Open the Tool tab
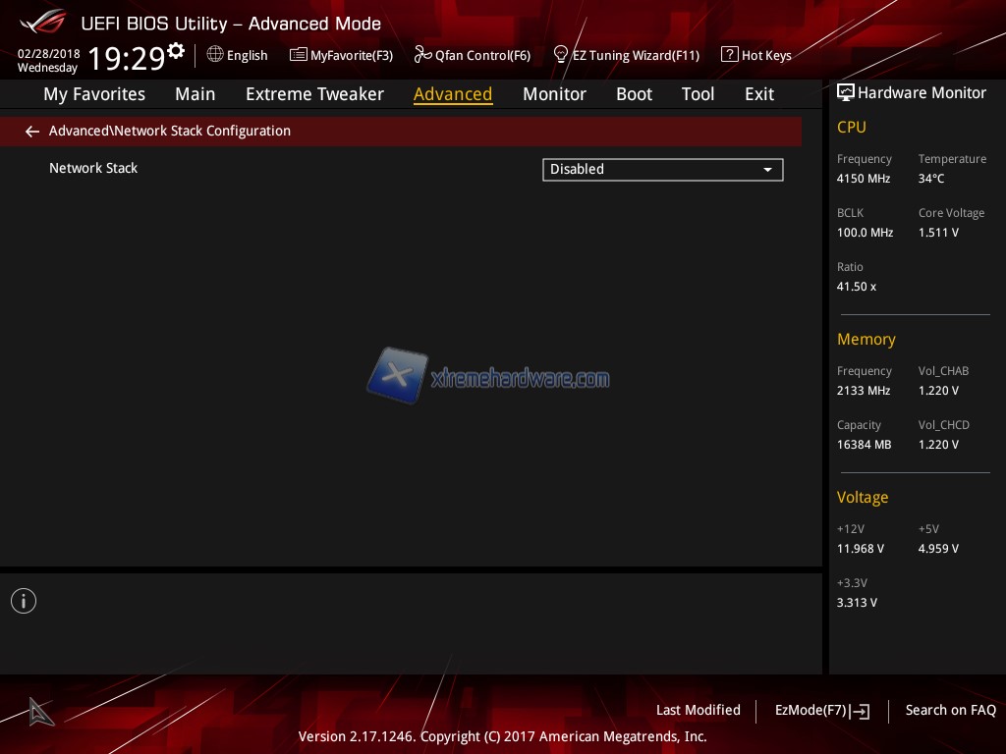This screenshot has height=754, width=1006. (698, 94)
